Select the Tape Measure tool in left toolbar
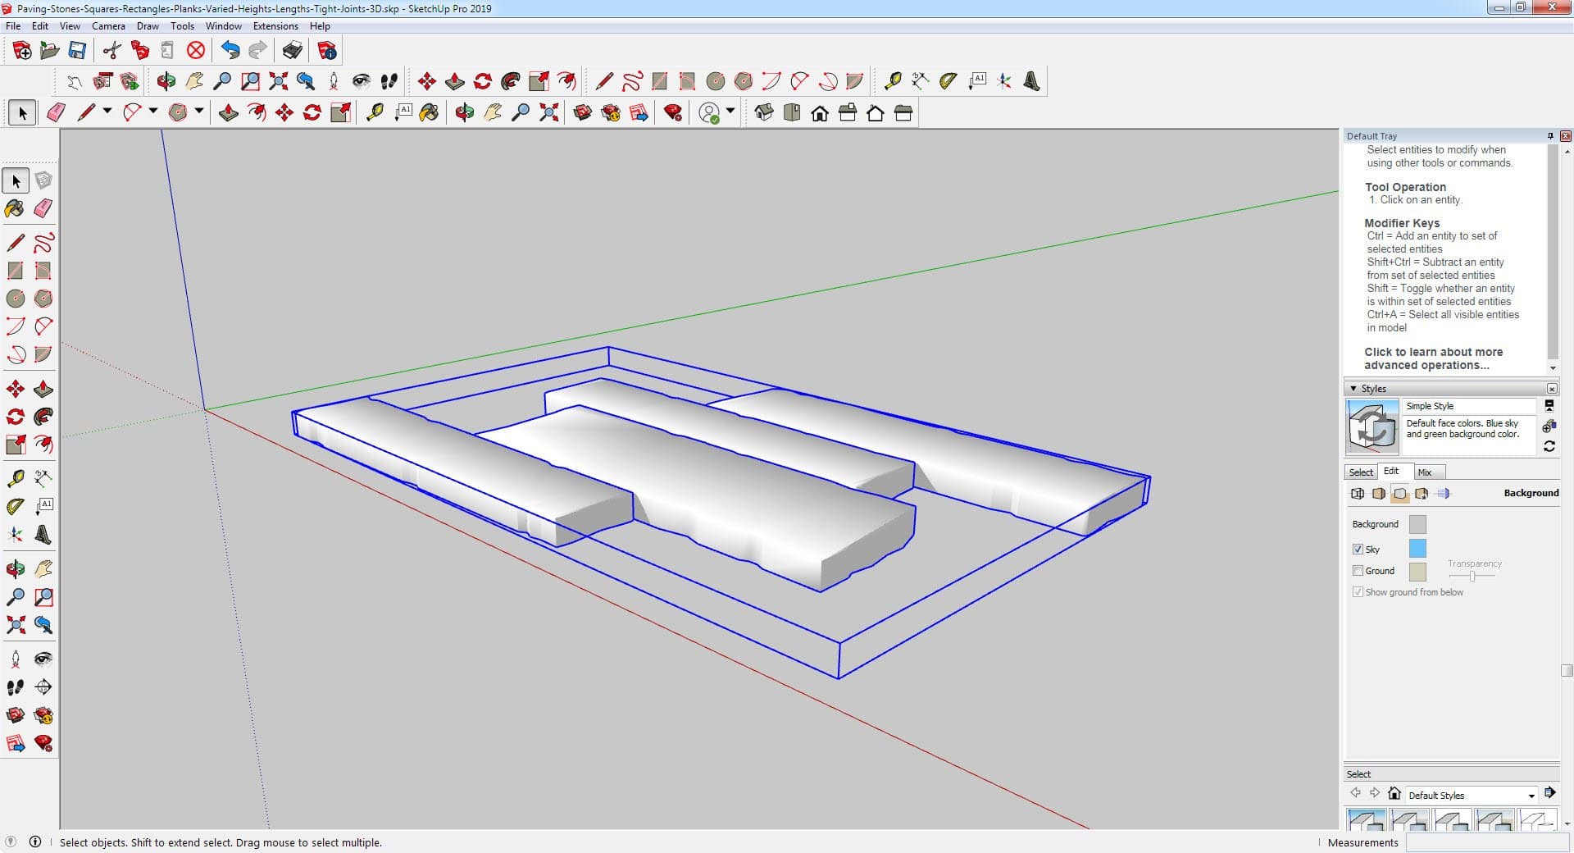 pos(15,478)
